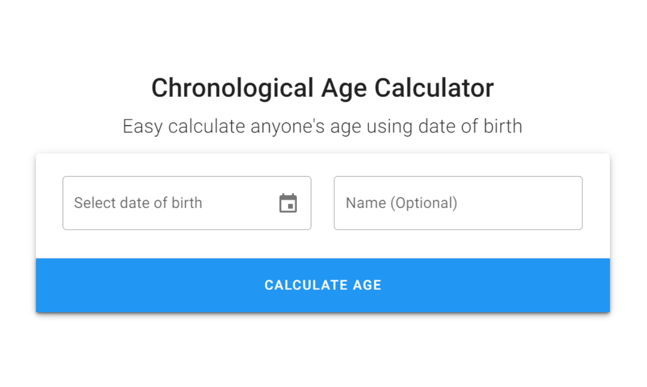
Task: Submit the form using Calculate Age
Action: [x=322, y=285]
